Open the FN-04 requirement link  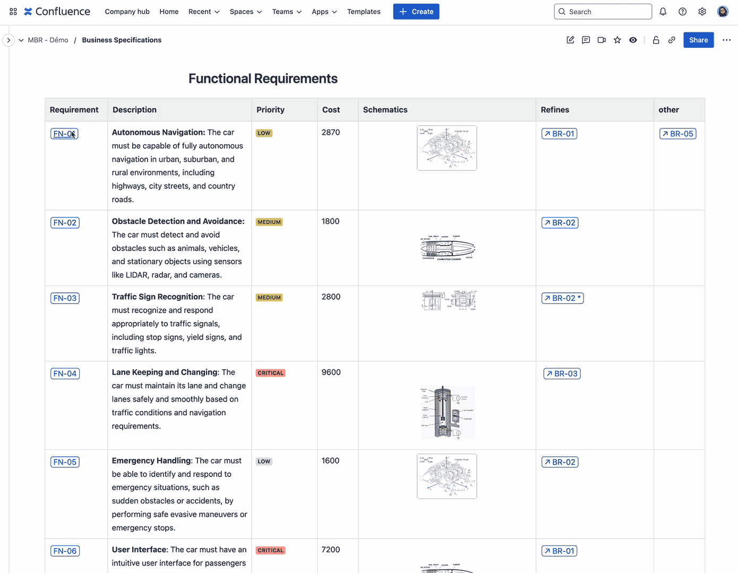[x=65, y=374]
